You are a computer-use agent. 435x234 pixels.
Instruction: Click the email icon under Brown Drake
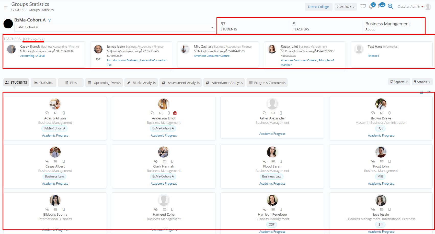(382, 113)
